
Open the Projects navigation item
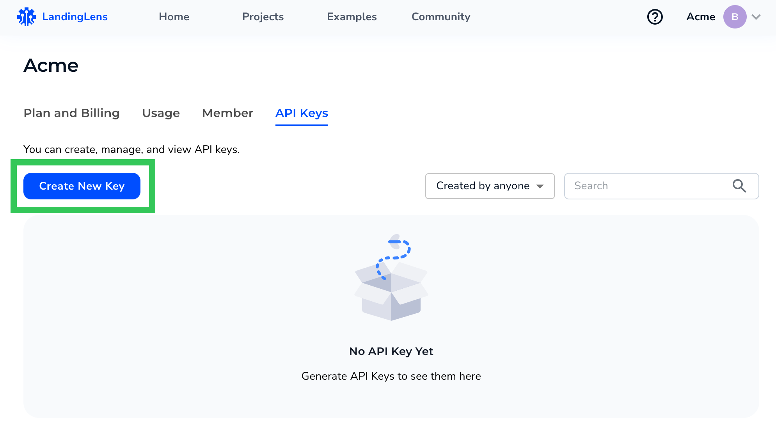pyautogui.click(x=263, y=17)
